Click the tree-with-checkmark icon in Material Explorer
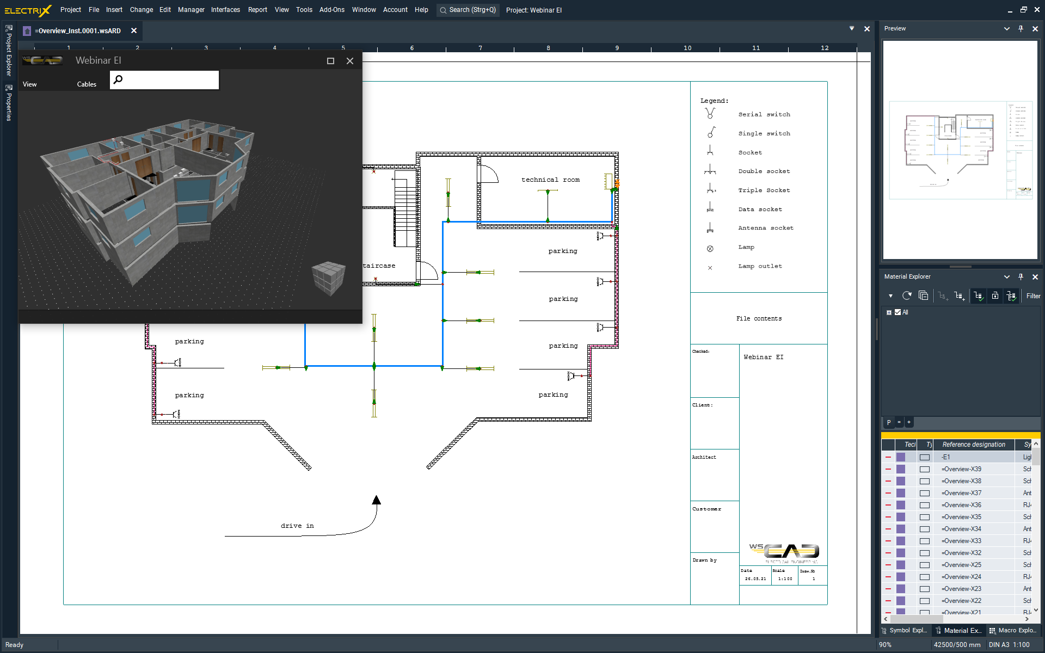The image size is (1045, 653). tap(978, 296)
